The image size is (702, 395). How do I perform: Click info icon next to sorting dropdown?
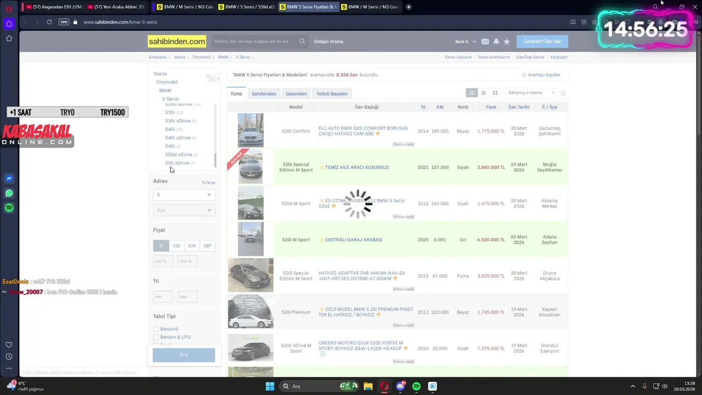563,93
